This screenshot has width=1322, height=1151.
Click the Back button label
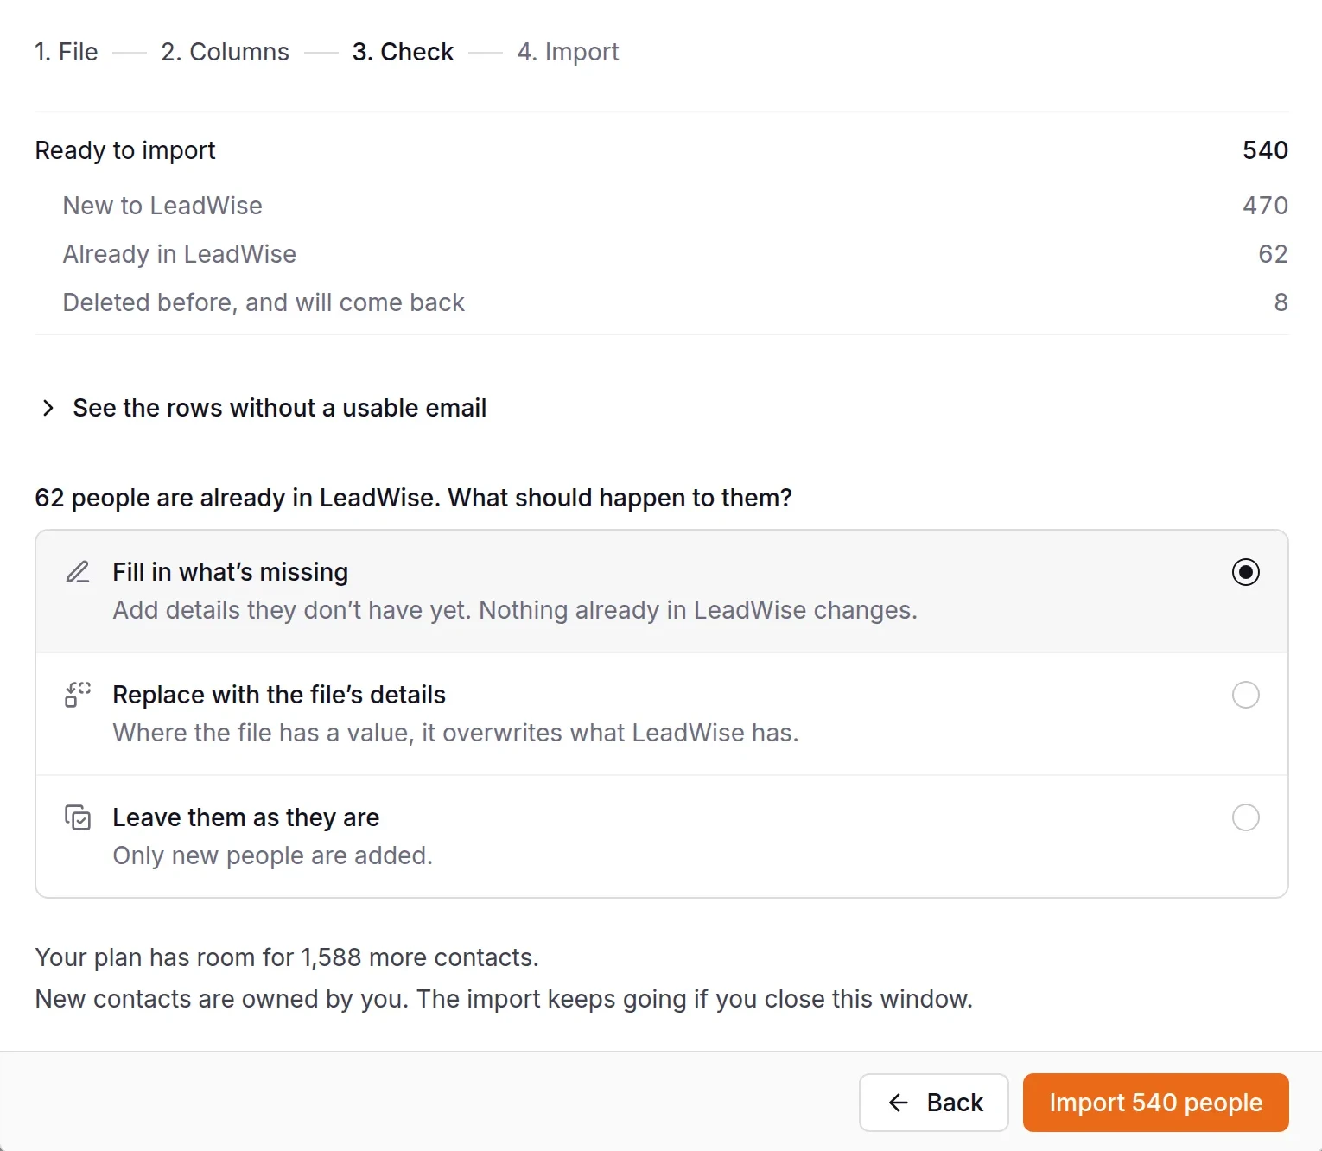pos(955,1103)
